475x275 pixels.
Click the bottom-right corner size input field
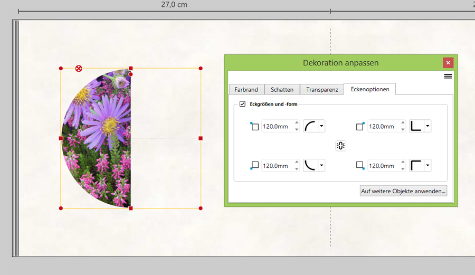(382, 166)
